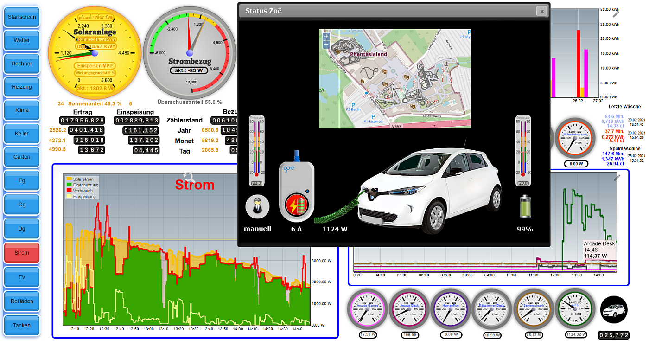
Task: Click the Arcade Desk power gauge
Action: (x=409, y=309)
